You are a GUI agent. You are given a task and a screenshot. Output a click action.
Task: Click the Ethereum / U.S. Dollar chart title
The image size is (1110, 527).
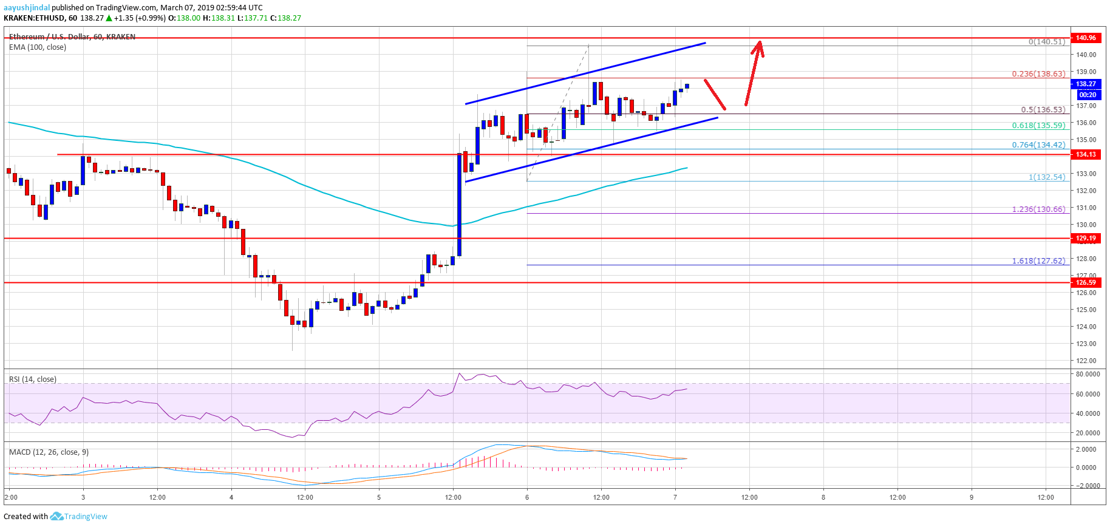click(x=72, y=37)
